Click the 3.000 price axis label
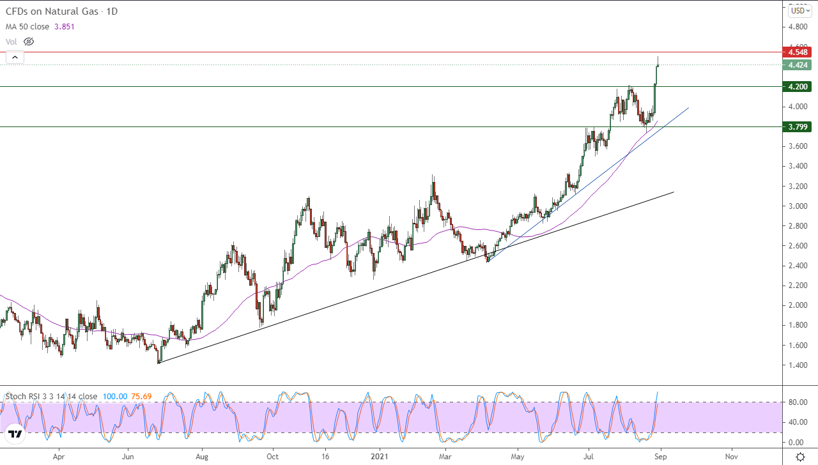The image size is (818, 465). (x=799, y=206)
